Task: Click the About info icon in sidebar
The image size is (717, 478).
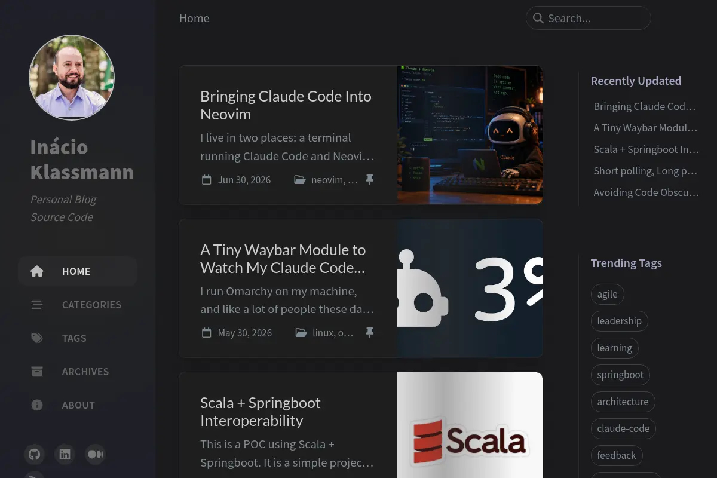Action: pos(37,405)
